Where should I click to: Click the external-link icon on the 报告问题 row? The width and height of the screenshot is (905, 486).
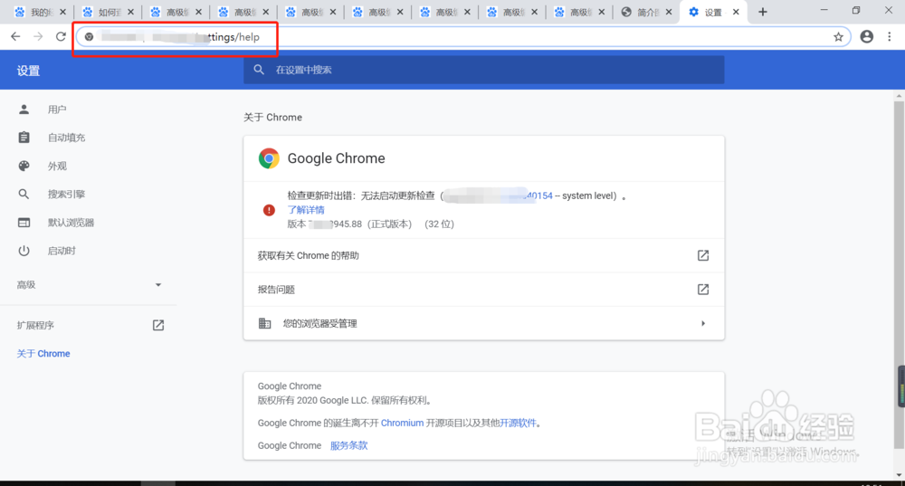coord(703,290)
